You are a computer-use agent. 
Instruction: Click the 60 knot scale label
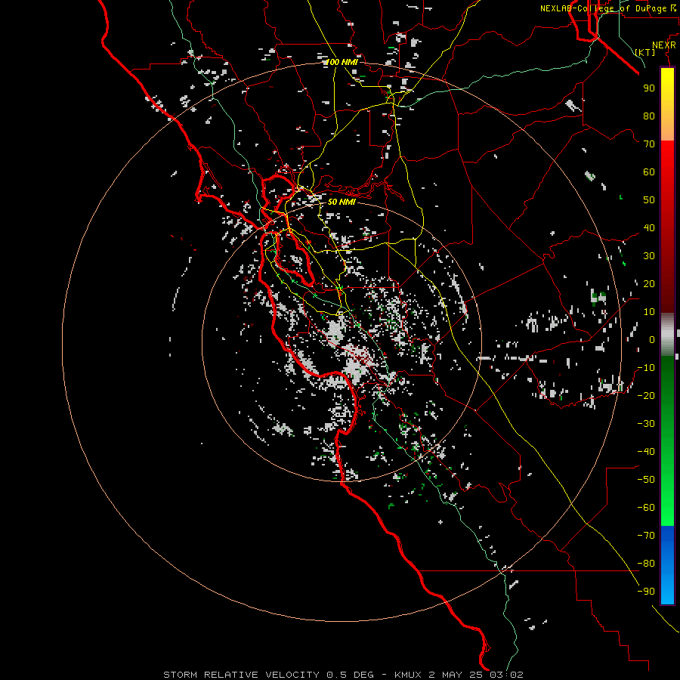pyautogui.click(x=649, y=172)
